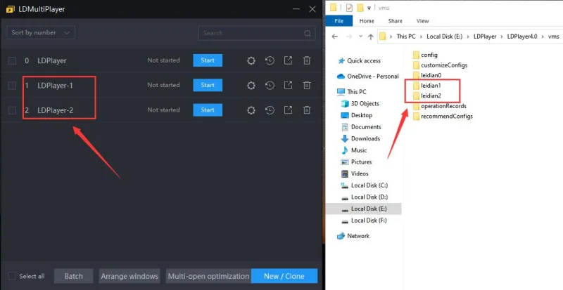The image size is (563, 290).
Task: Click the Properties quick access toolbar icon
Action: click(349, 8)
